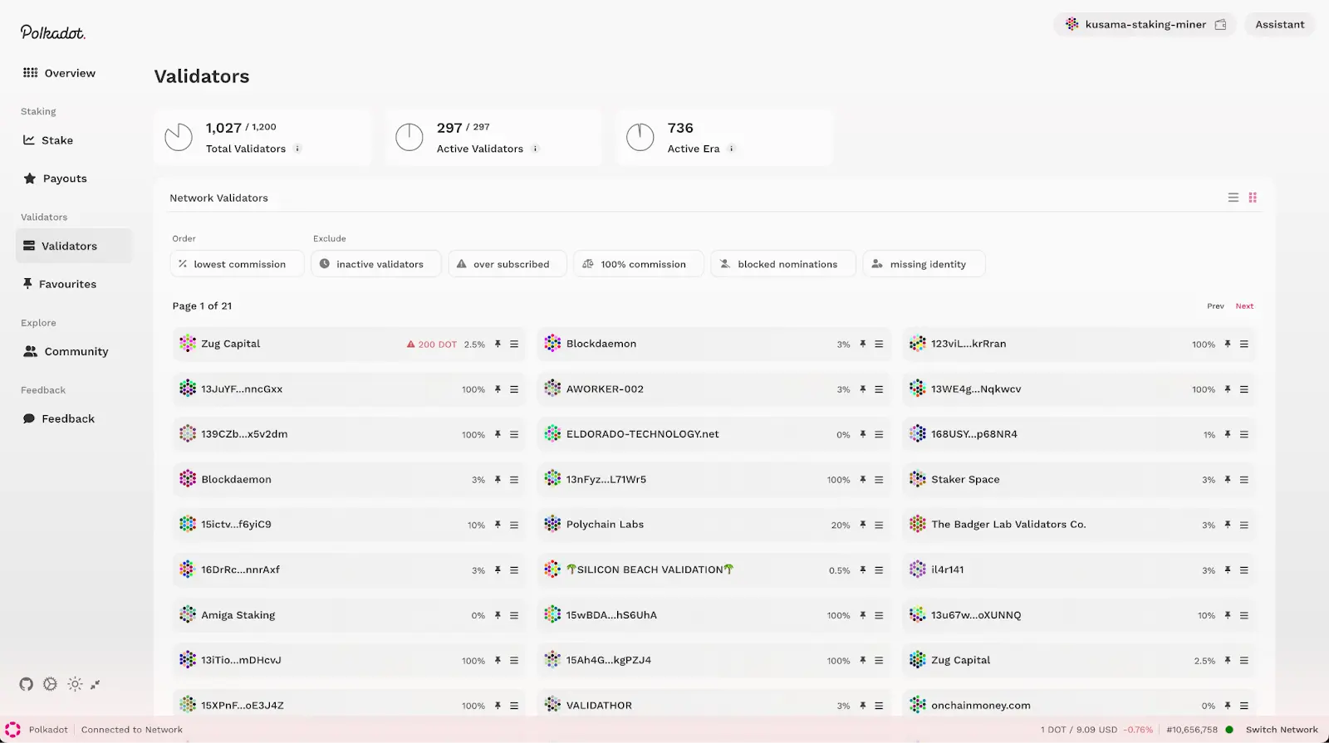Click info icon beside Active Validators

coord(535,149)
